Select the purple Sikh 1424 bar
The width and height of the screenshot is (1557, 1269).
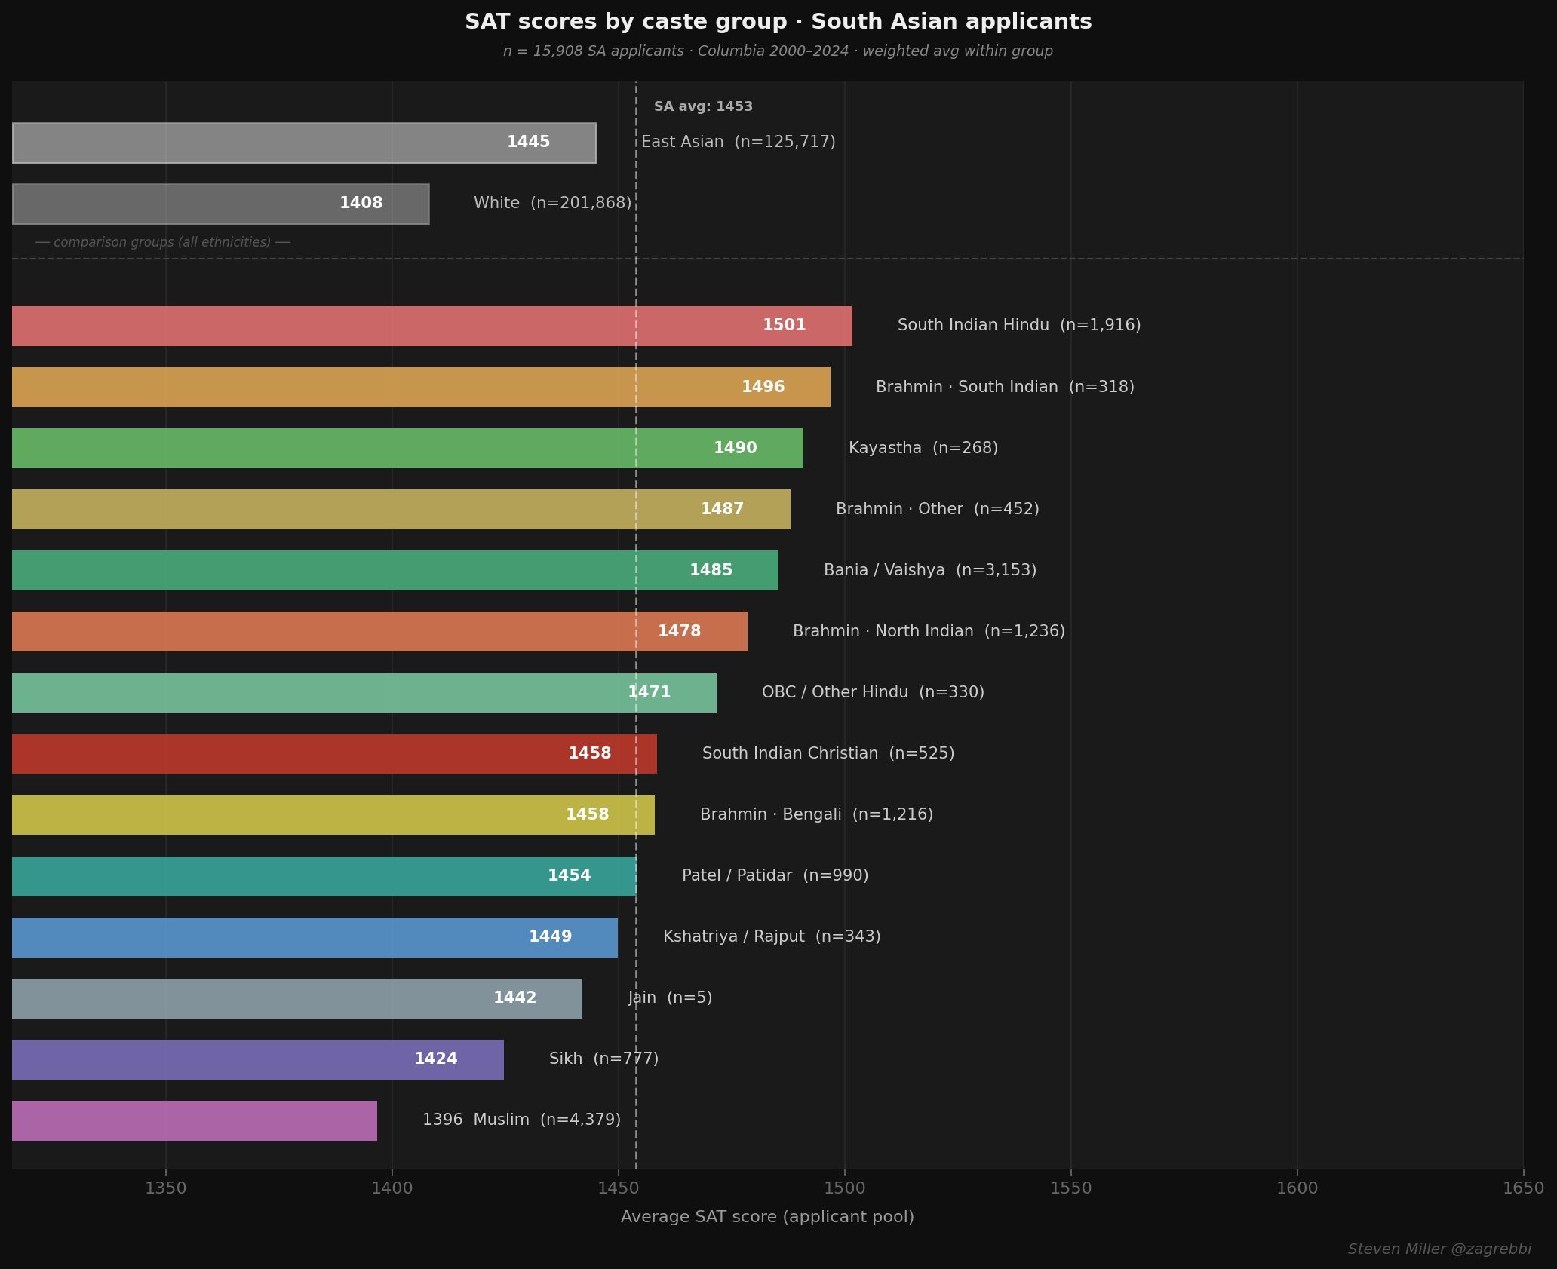point(258,1059)
